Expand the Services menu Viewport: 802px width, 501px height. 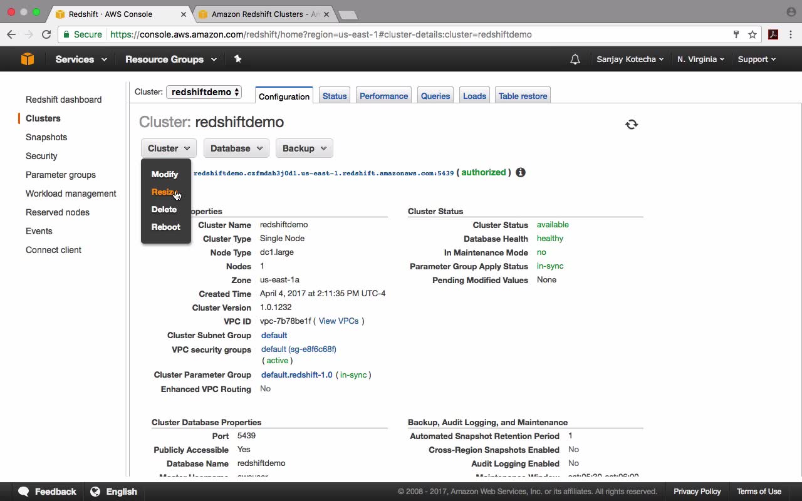pyautogui.click(x=81, y=59)
